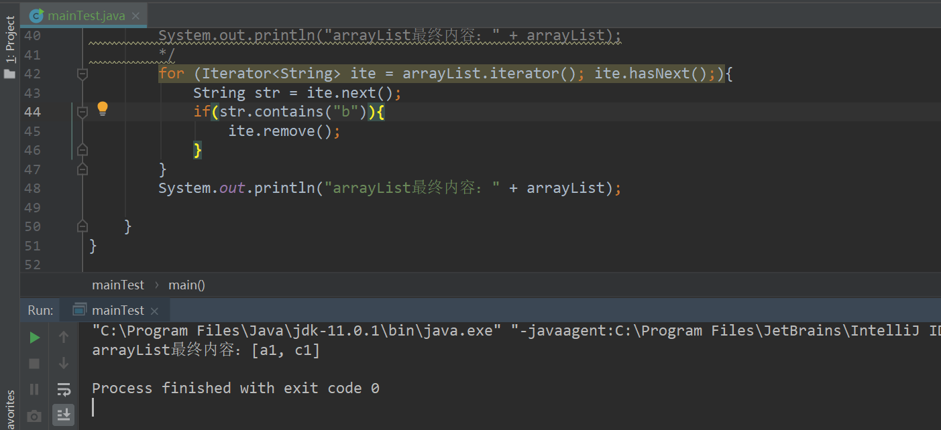
Task: Click the pause output icon
Action: point(35,389)
